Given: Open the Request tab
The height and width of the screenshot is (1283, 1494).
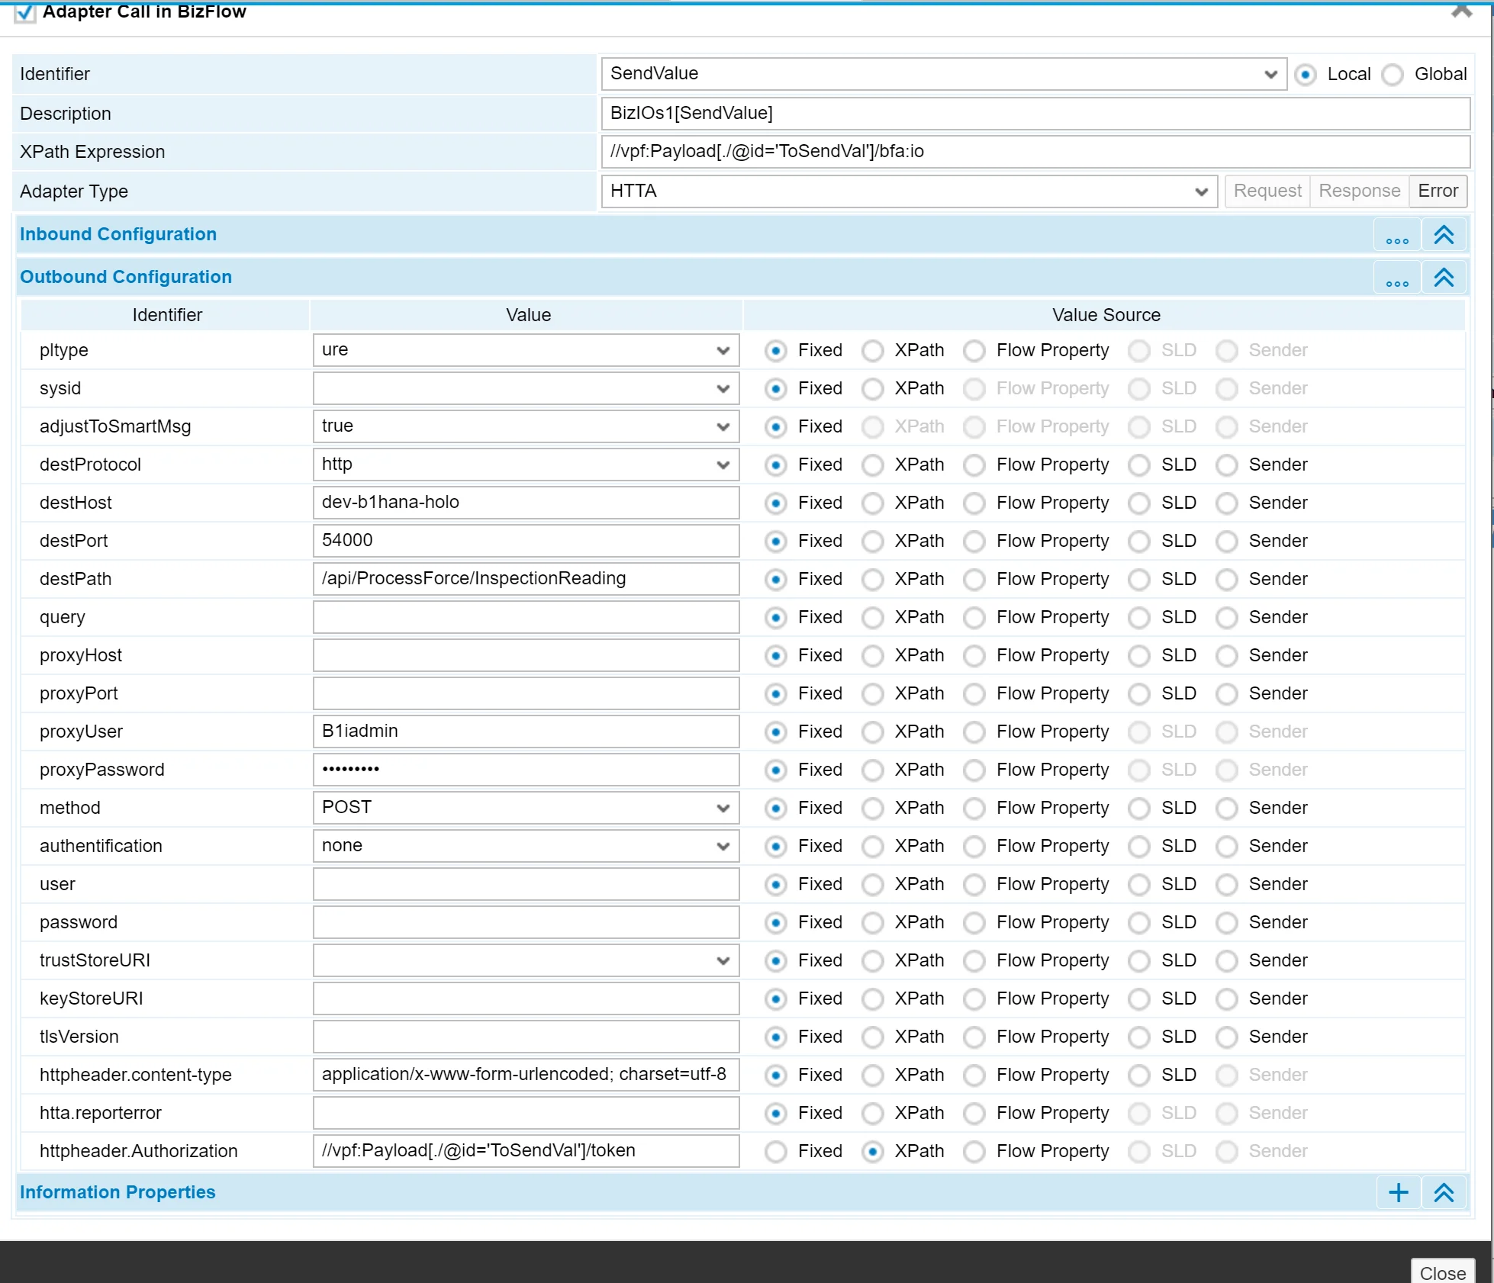Looking at the screenshot, I should coord(1267,191).
